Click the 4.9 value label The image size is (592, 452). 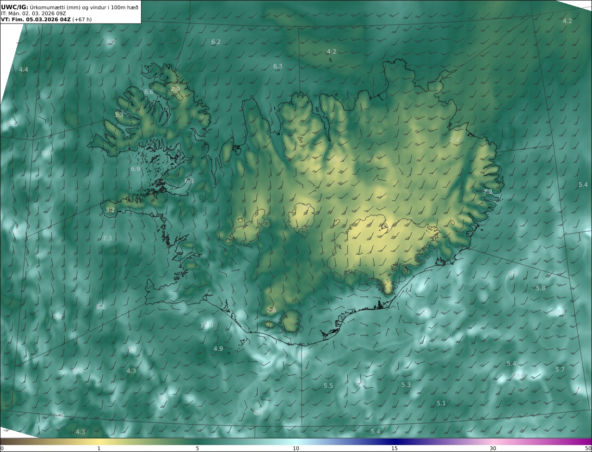pos(218,348)
